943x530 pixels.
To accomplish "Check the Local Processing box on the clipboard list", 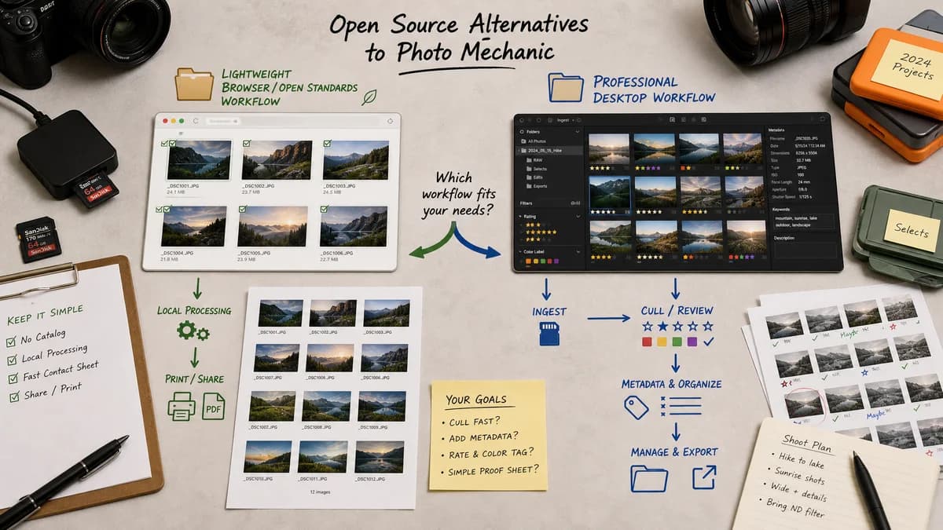I will point(12,360).
